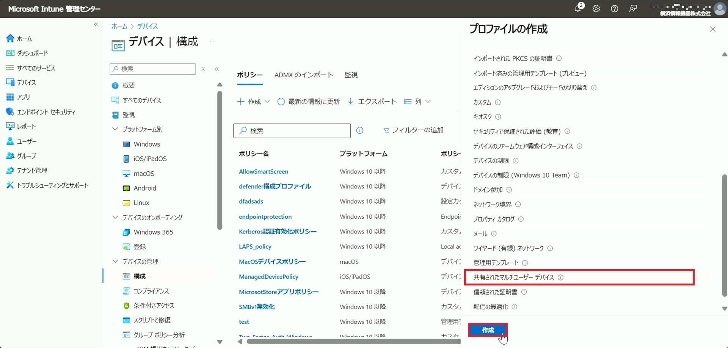728x348 pixels.
Task: Open the LAPS_policy link
Action: click(x=255, y=246)
